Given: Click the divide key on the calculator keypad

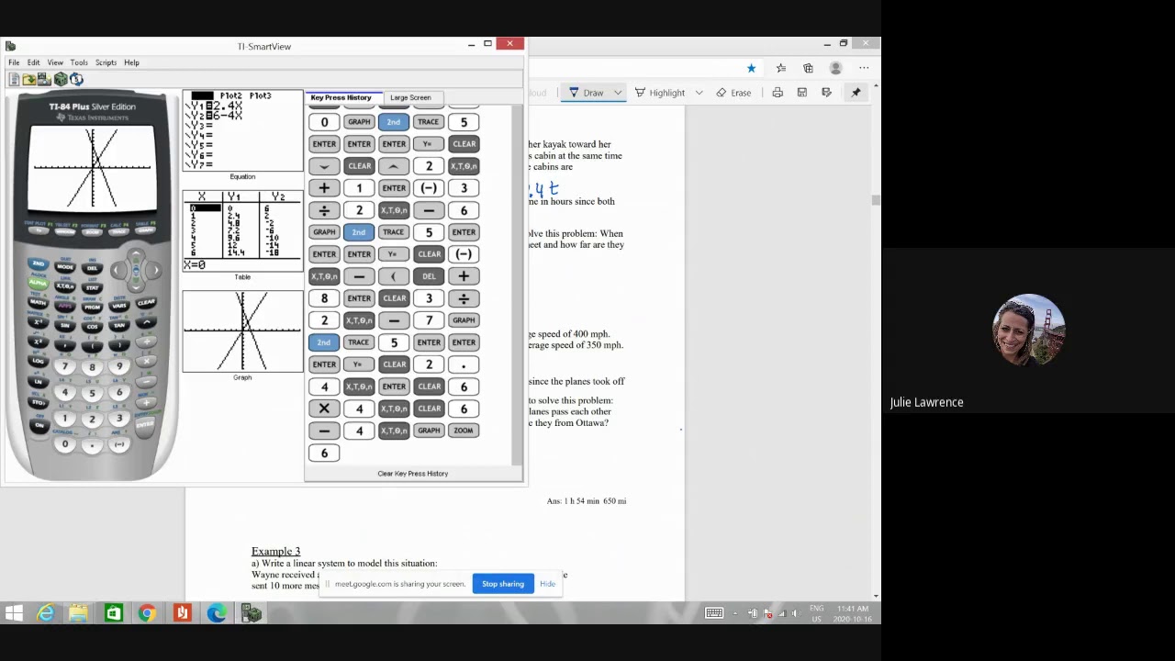Looking at the screenshot, I should click(x=146, y=342).
